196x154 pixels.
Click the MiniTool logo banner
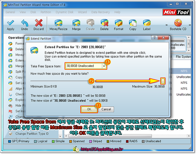[x=176, y=12]
